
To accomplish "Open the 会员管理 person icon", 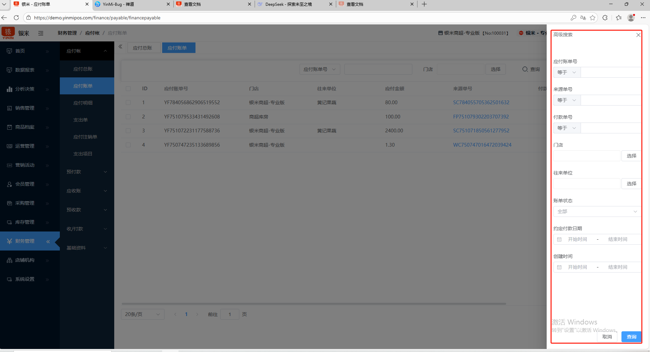I will tap(9, 184).
